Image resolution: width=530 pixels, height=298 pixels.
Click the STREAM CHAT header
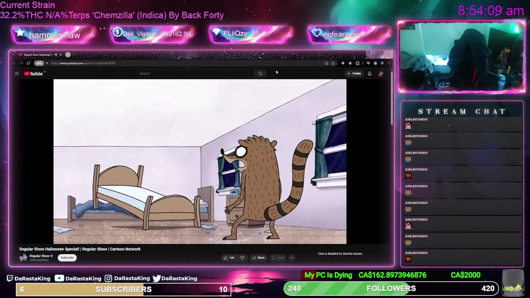point(462,111)
